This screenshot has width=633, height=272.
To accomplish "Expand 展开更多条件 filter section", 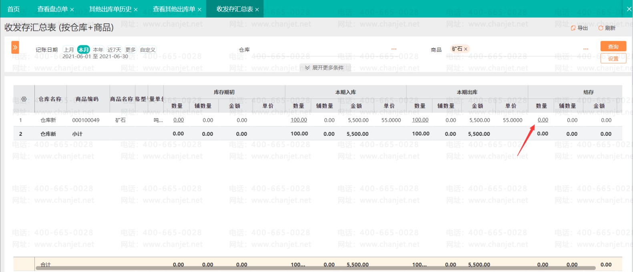I will 324,68.
